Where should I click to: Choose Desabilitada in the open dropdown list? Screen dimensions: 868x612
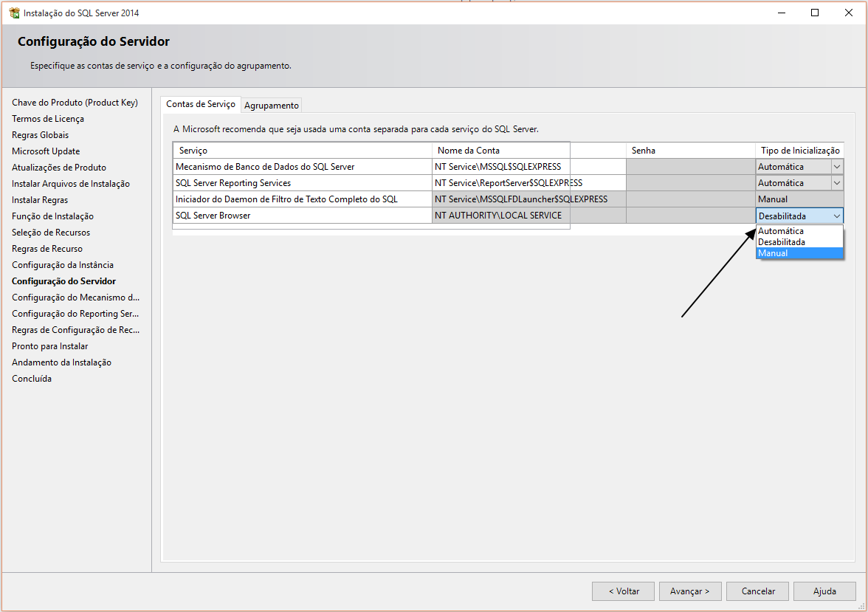(x=799, y=242)
